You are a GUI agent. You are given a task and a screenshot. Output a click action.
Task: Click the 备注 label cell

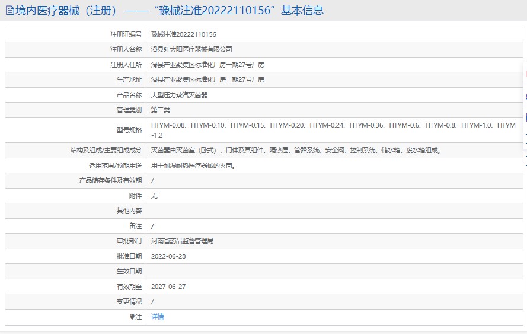pos(76,226)
